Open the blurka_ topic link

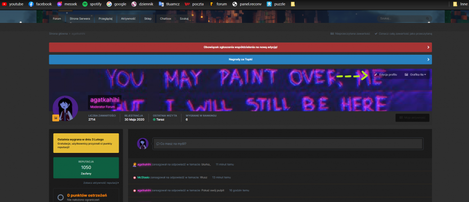pyautogui.click(x=206, y=164)
